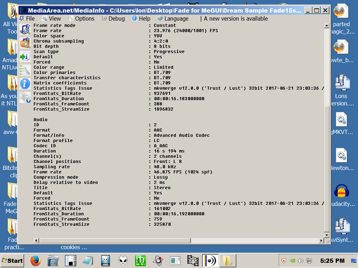This screenshot has width=358, height=268.
Task: Click the Start button
Action: click(x=12, y=260)
